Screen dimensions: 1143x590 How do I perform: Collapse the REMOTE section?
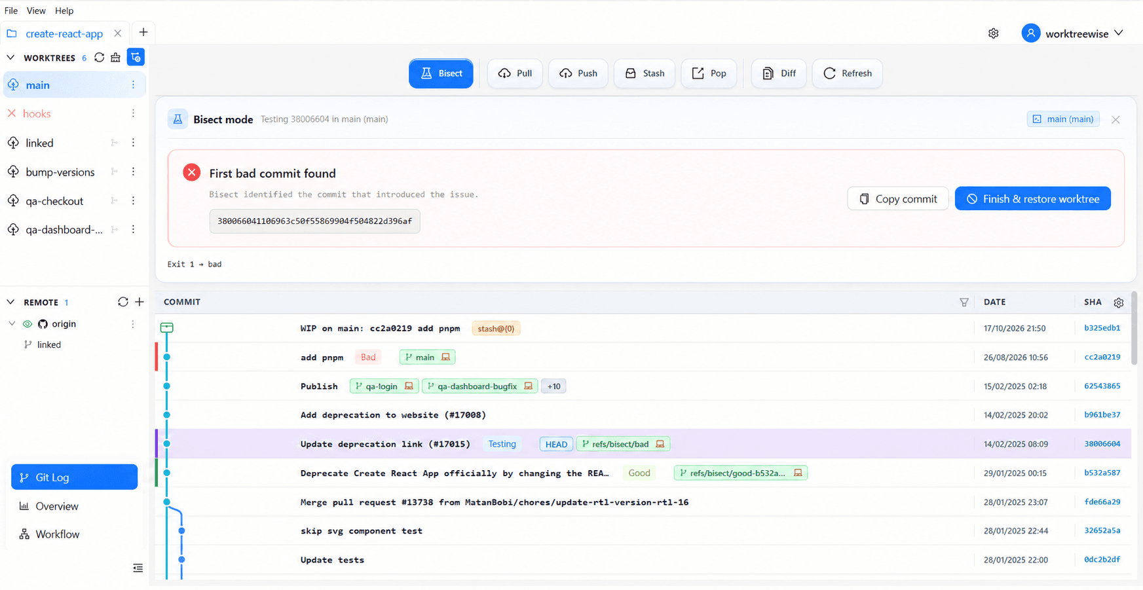click(x=10, y=302)
